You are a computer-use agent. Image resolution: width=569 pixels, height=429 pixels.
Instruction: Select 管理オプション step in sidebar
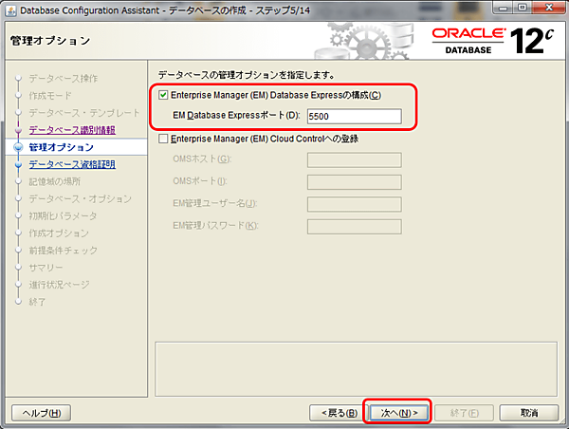pos(62,147)
